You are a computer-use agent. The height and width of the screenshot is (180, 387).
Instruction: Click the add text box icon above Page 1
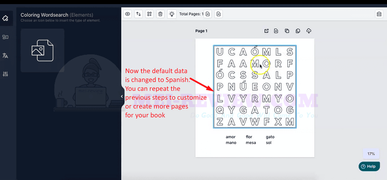tap(266, 31)
